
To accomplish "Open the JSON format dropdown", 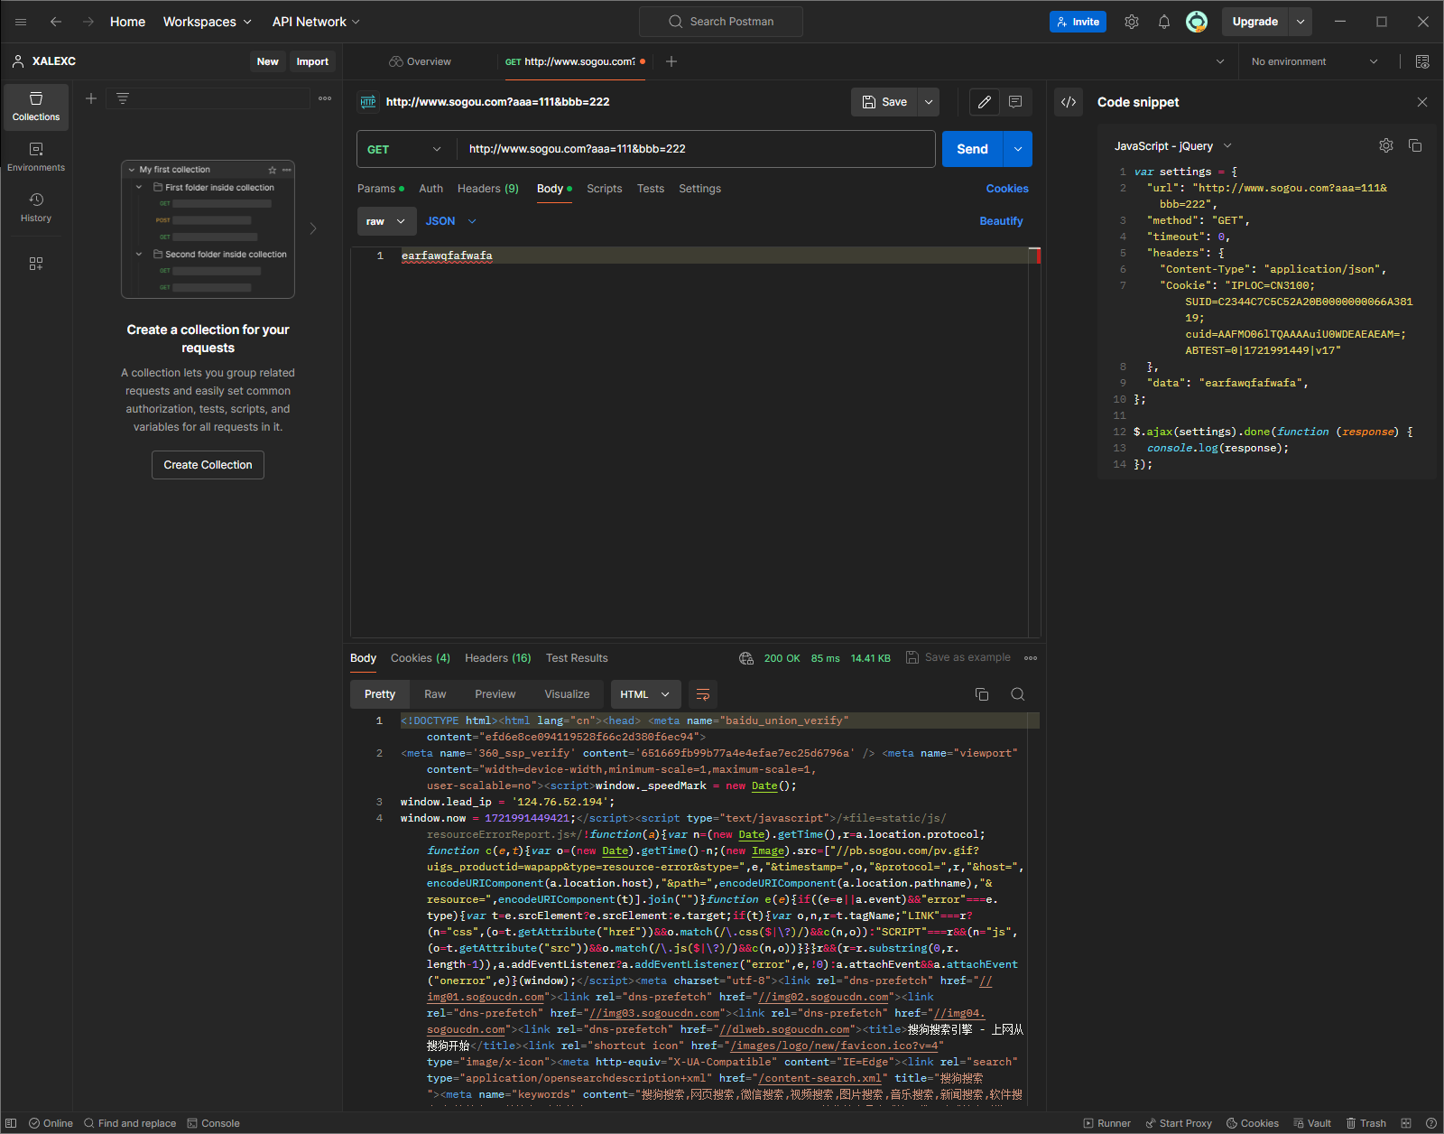I will 450,221.
